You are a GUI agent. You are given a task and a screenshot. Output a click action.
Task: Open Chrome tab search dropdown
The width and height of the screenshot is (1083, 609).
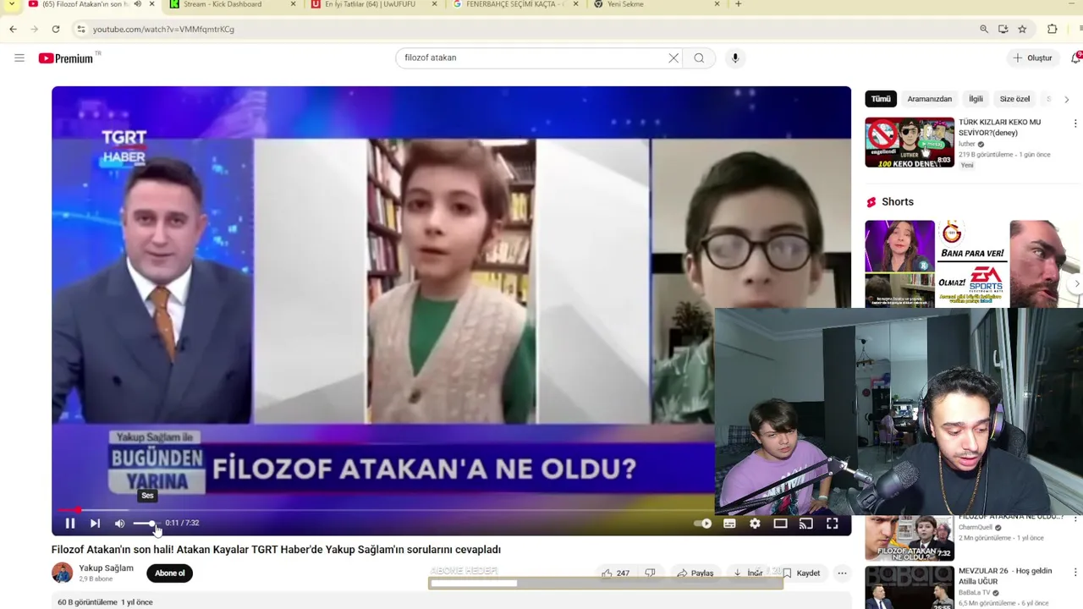pos(12,4)
